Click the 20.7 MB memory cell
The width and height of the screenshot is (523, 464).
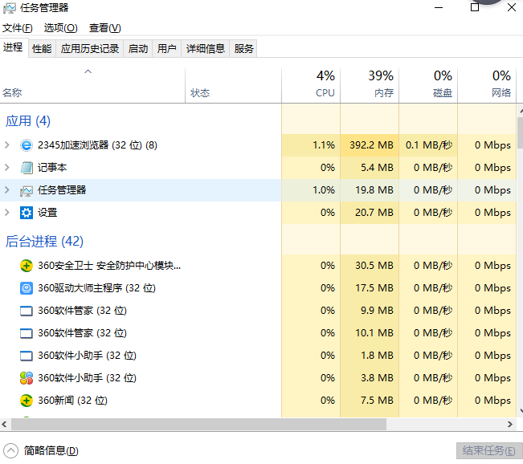point(370,213)
